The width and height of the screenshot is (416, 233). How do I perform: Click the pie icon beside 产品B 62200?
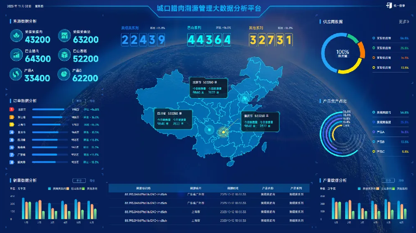(64, 74)
